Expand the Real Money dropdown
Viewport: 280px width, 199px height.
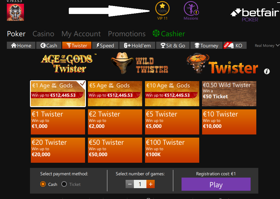tap(267, 46)
